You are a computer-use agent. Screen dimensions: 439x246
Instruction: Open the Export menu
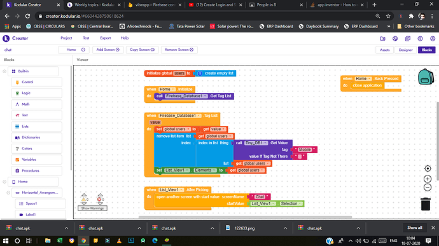106,38
